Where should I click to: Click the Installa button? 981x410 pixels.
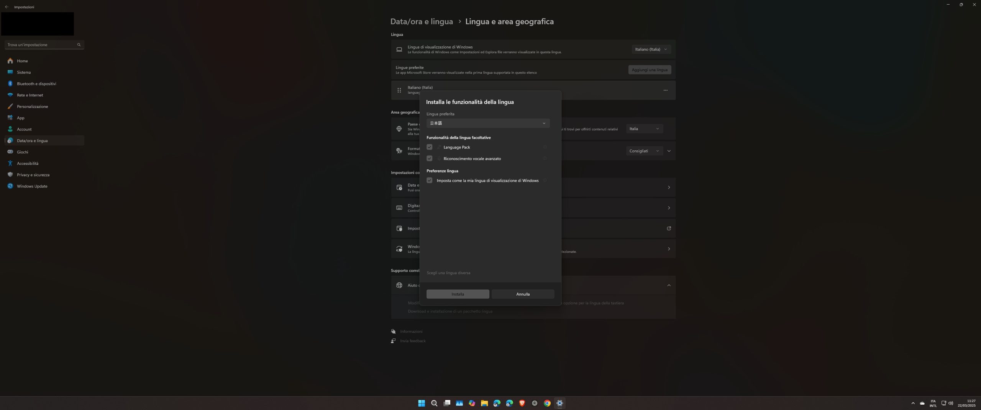[x=458, y=294]
